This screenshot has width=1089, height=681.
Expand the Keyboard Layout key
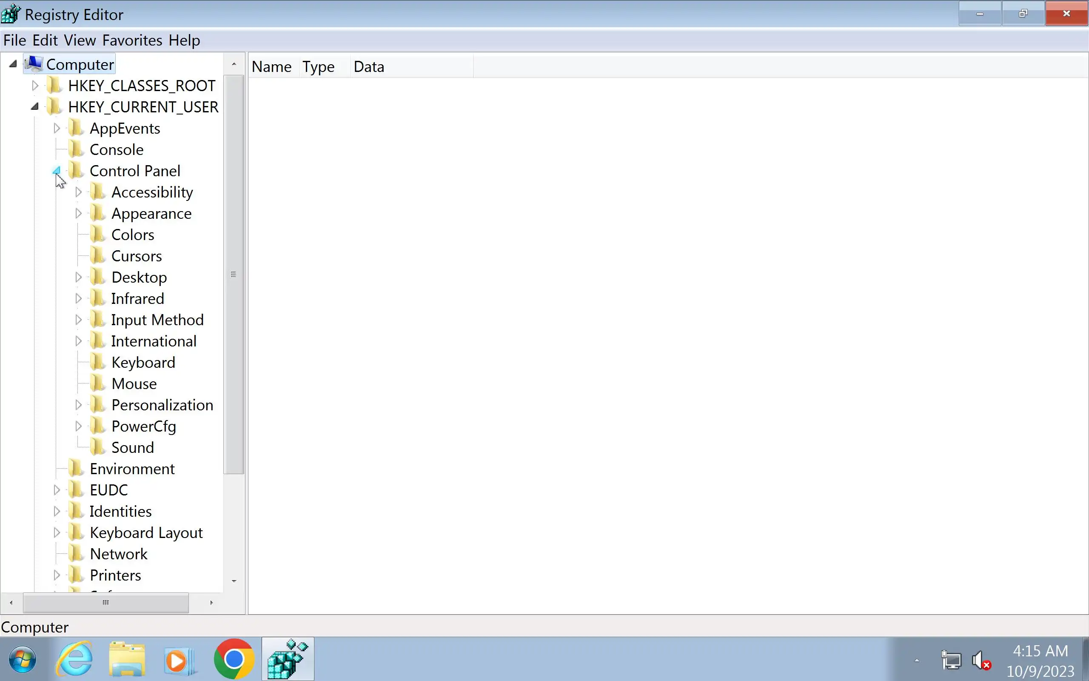(x=57, y=532)
